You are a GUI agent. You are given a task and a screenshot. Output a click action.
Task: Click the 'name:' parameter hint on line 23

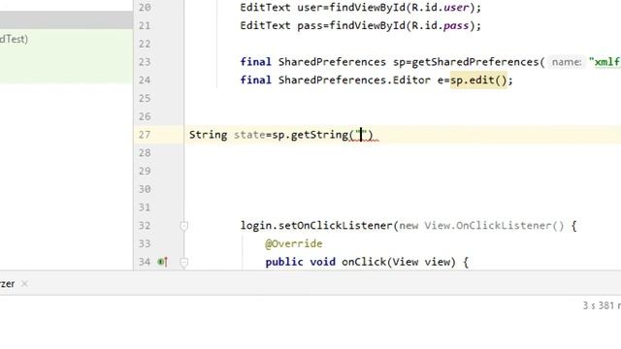pyautogui.click(x=567, y=62)
